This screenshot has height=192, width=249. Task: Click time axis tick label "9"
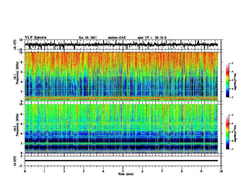[x=201, y=171]
